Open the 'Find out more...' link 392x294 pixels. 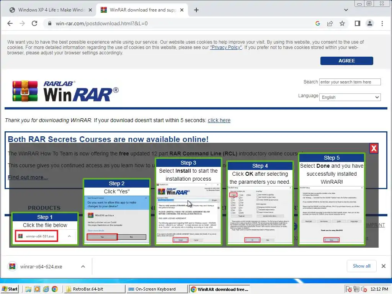[28, 177]
